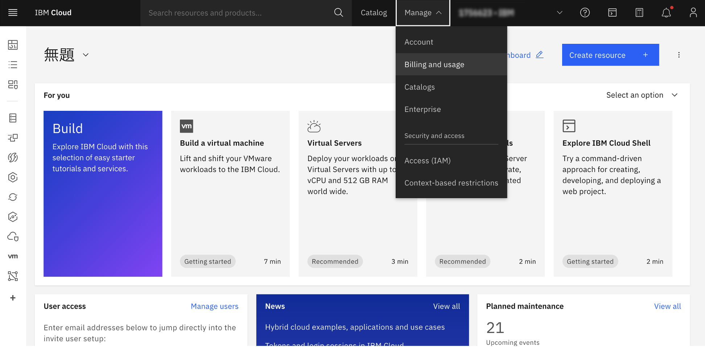
Task: Open Catalogs from the Manage menu
Action: pyautogui.click(x=451, y=87)
